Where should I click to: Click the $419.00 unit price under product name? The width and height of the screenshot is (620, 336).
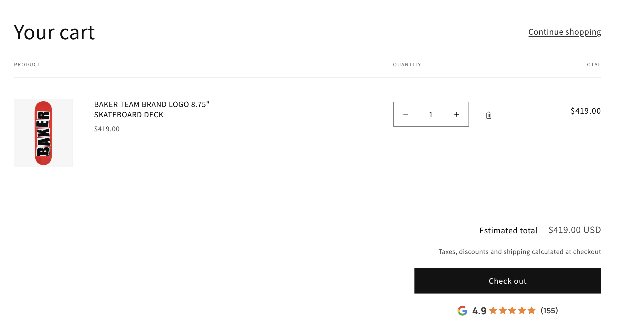107,129
